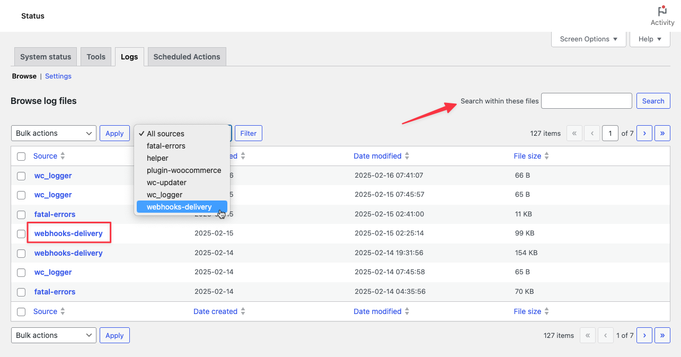The width and height of the screenshot is (681, 357).
Task: Switch to the Scheduled Actions tab
Action: click(187, 57)
